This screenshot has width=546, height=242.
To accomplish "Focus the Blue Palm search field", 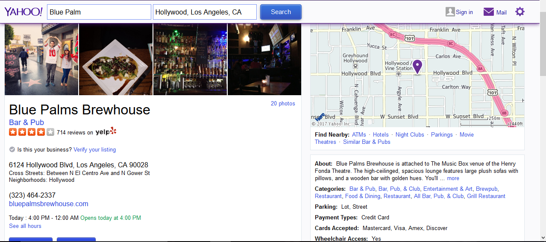I will click(99, 12).
